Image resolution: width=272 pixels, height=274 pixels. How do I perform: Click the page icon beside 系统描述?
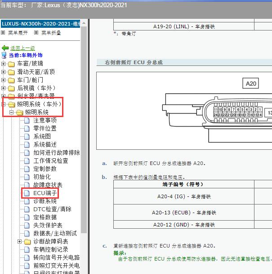click(x=27, y=144)
